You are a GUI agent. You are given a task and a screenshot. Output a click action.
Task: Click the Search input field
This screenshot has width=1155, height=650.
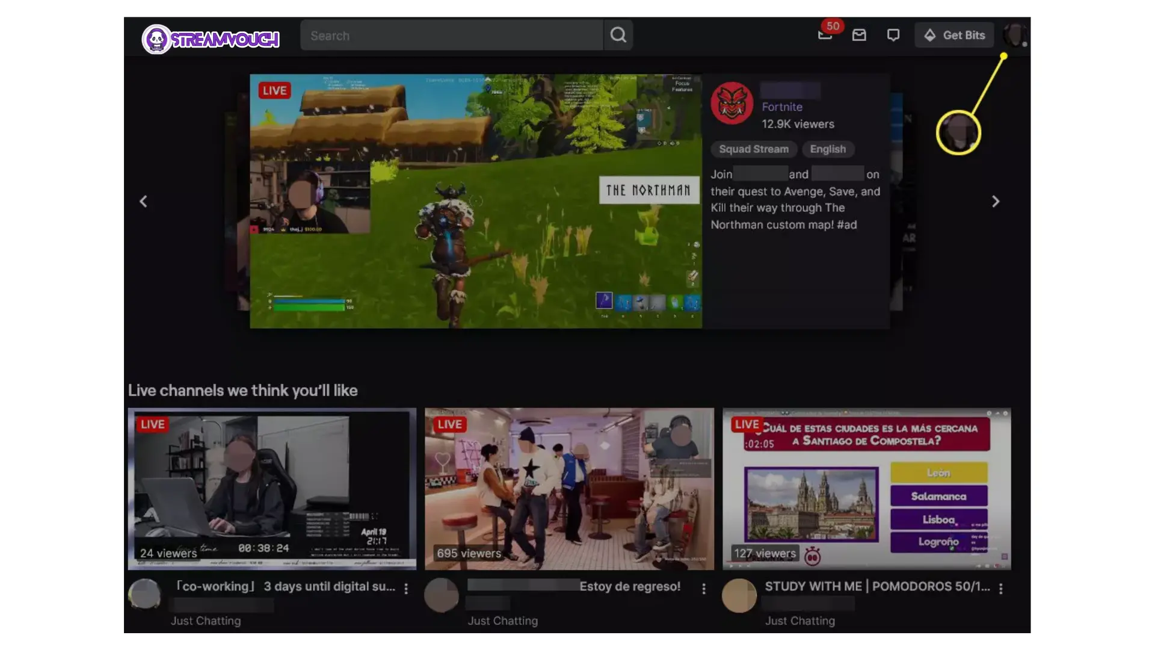[x=451, y=36]
